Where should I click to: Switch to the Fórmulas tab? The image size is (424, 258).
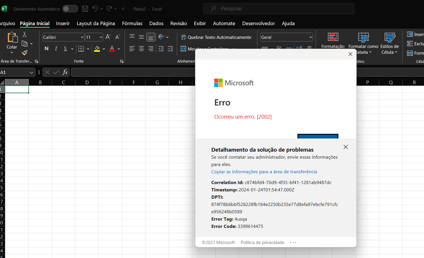[132, 23]
